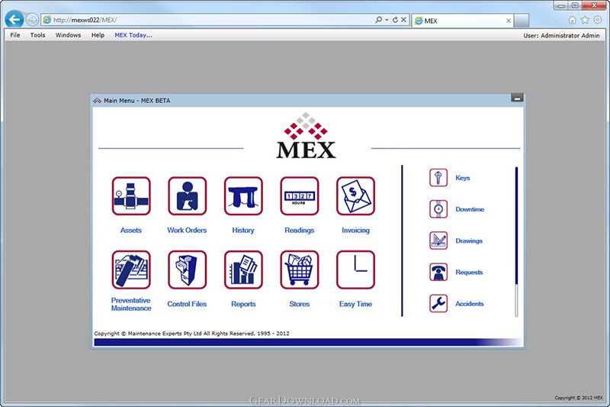Open the Control Files cabinet icon
The height and width of the screenshot is (407, 610).
tap(187, 270)
